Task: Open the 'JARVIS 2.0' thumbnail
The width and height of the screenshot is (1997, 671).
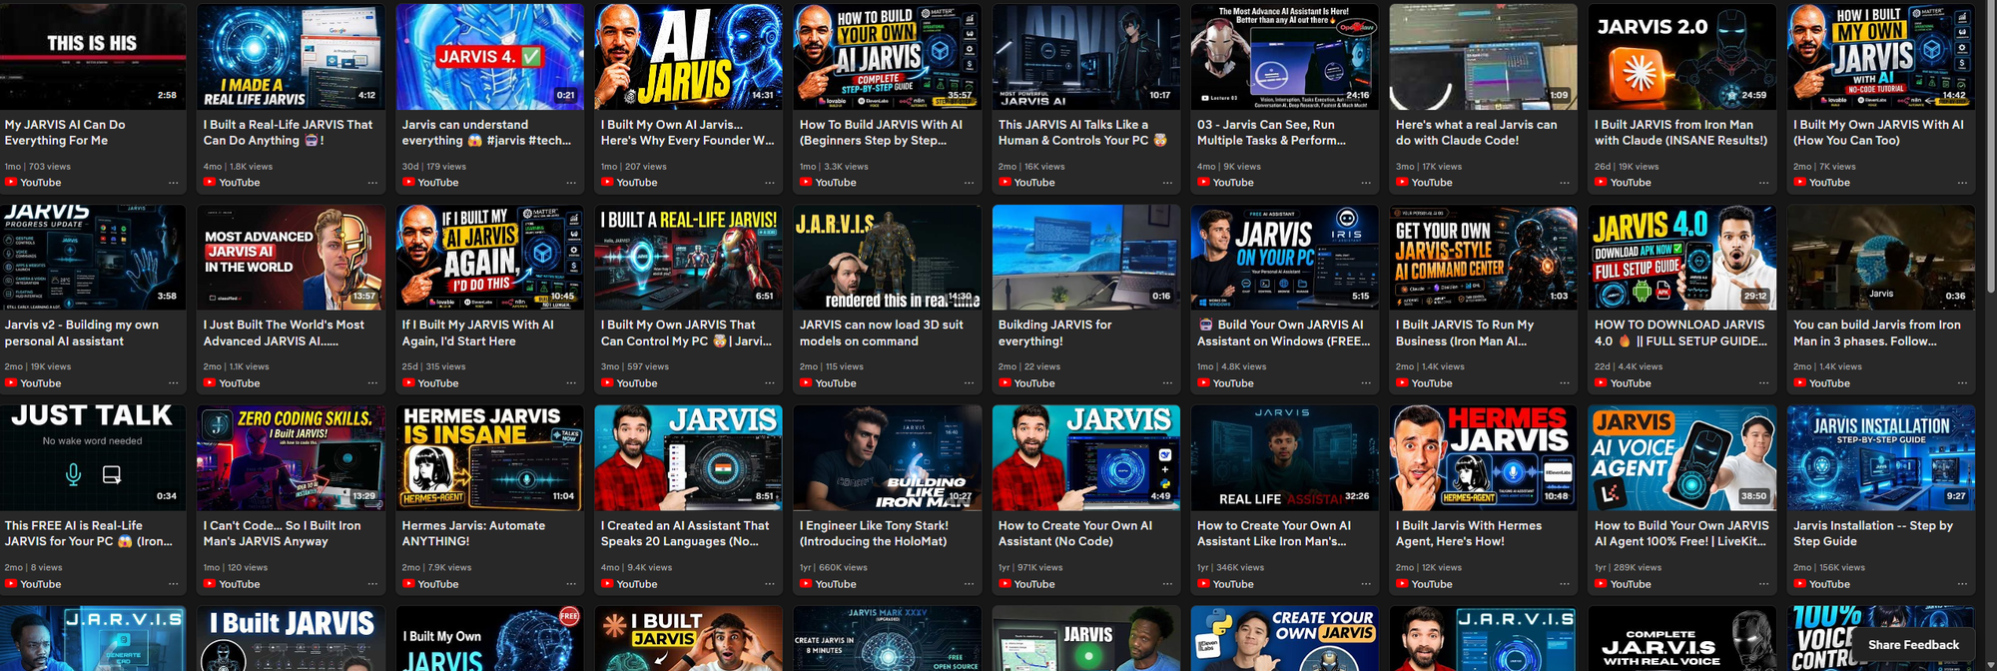Action: tap(1682, 56)
